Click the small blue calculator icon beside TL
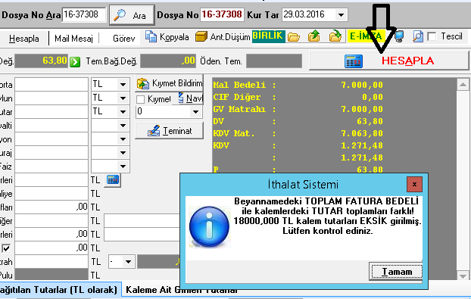The height and width of the screenshot is (299, 471). point(113,180)
